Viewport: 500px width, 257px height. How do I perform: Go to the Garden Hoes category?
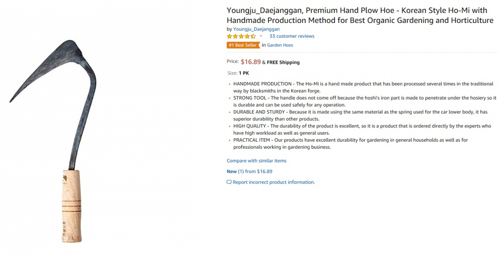coord(280,45)
